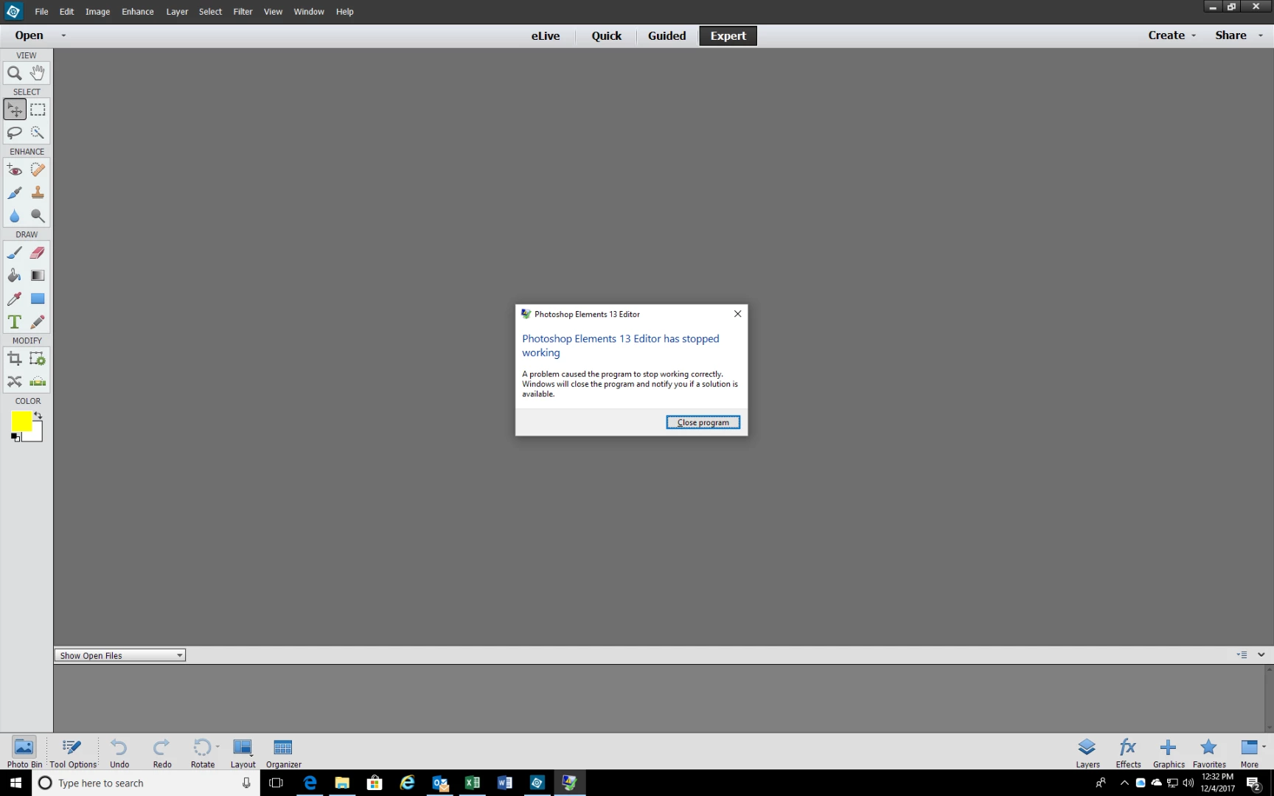The image size is (1274, 796).
Task: Open the Image menu
Action: click(x=97, y=12)
